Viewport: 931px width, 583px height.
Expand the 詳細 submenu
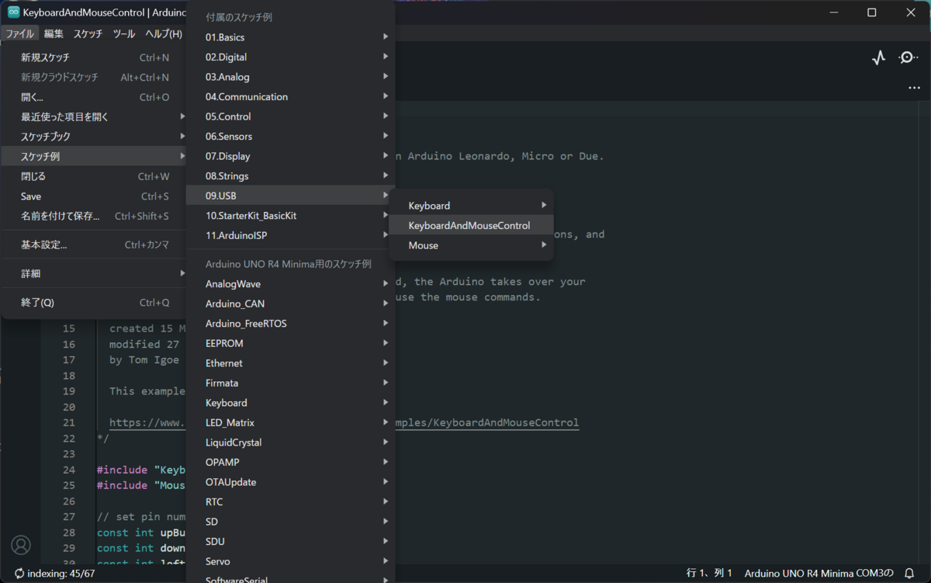[x=95, y=273]
